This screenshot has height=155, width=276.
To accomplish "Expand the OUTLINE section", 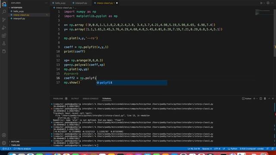I will [29, 142].
